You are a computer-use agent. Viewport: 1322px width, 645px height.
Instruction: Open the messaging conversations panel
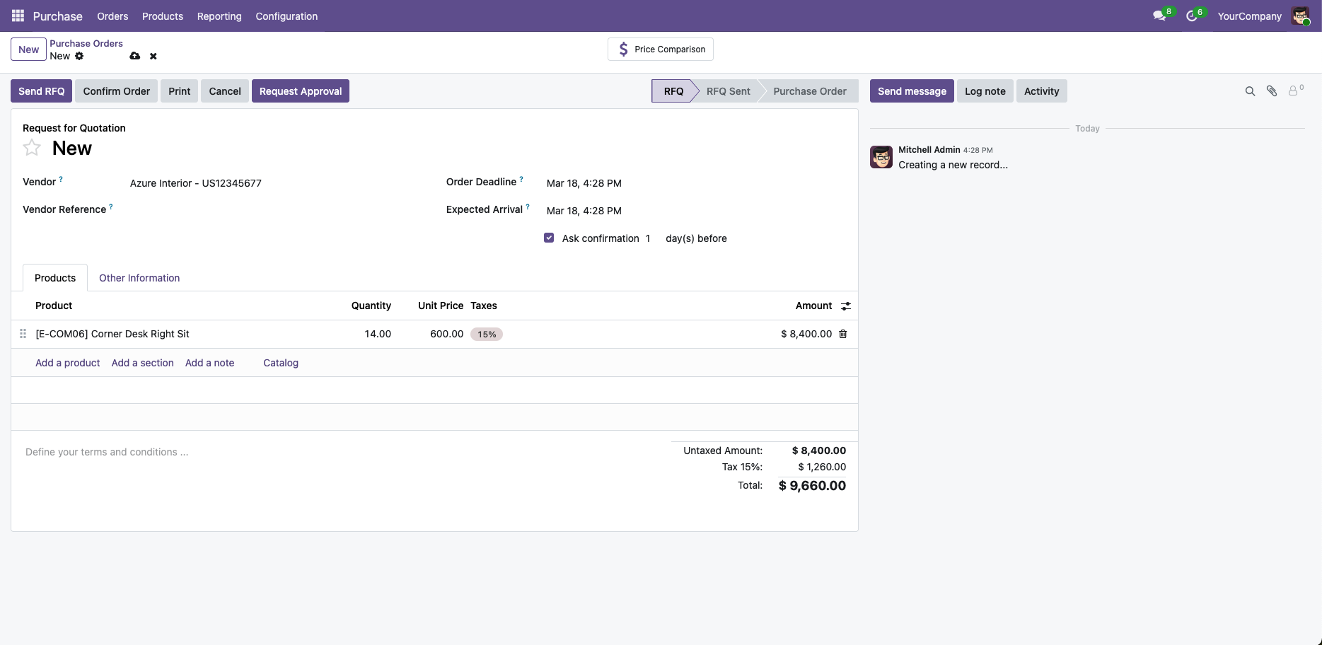pos(1158,16)
